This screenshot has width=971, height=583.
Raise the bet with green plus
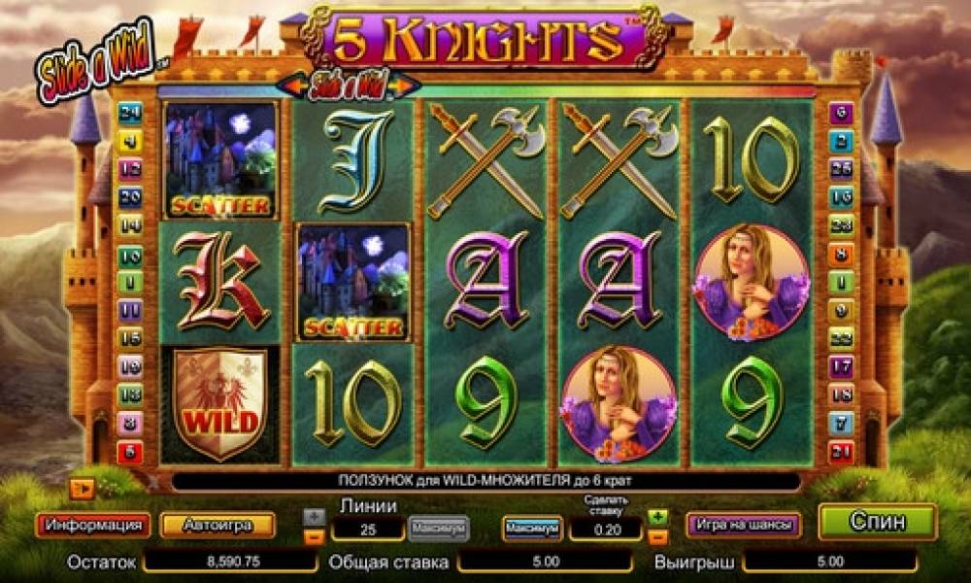tap(657, 516)
